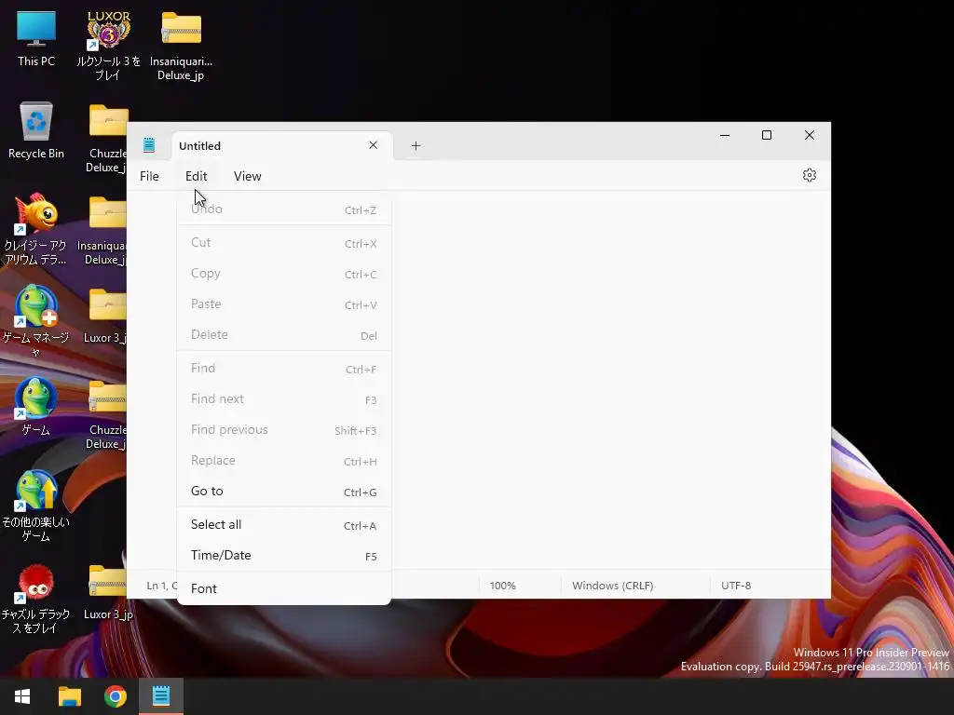Select Chuzzle Deluxe folder beside Recycle Bin

pos(107,138)
